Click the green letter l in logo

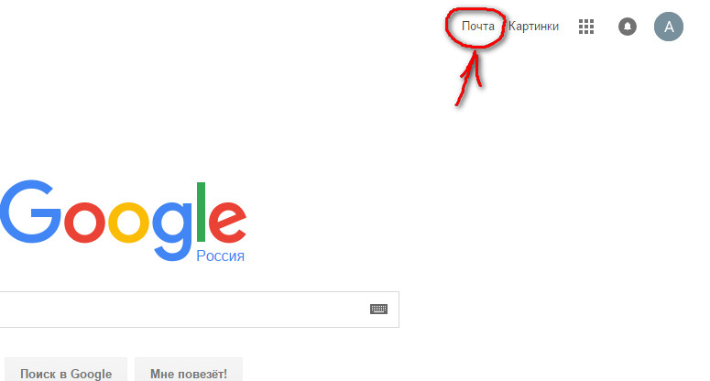point(201,212)
